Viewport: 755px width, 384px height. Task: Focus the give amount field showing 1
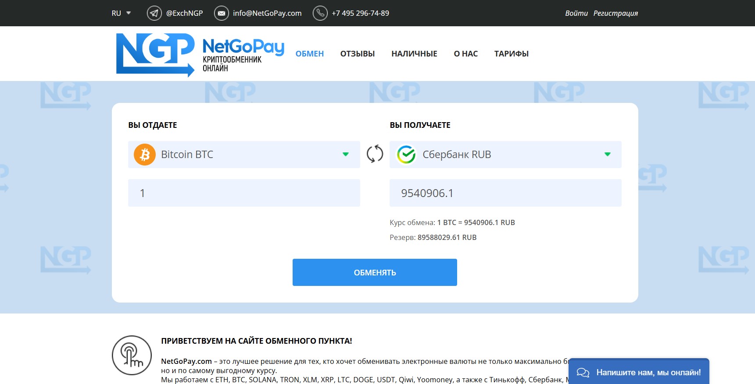[x=244, y=193]
